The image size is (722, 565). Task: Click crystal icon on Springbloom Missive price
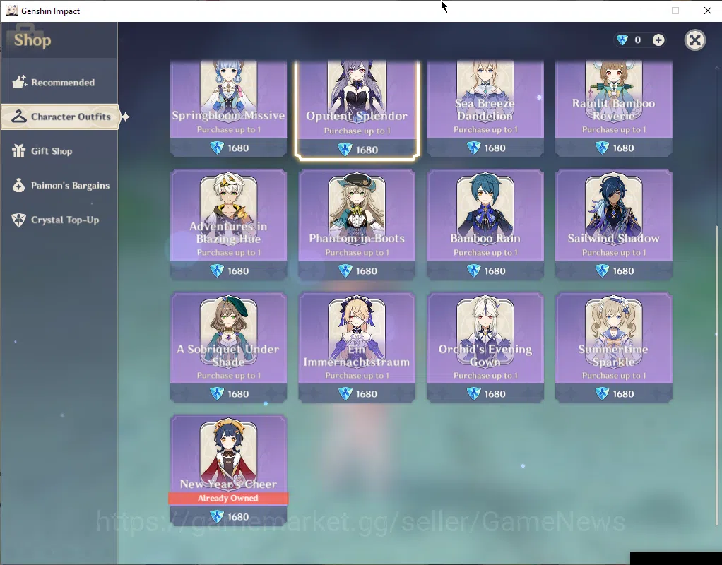point(216,148)
